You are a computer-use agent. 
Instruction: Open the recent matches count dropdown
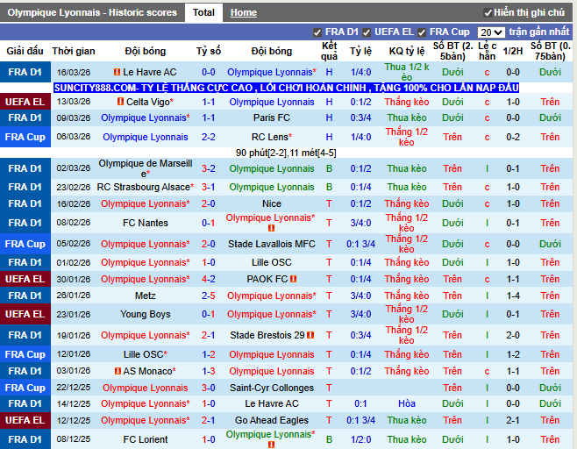tap(491, 32)
